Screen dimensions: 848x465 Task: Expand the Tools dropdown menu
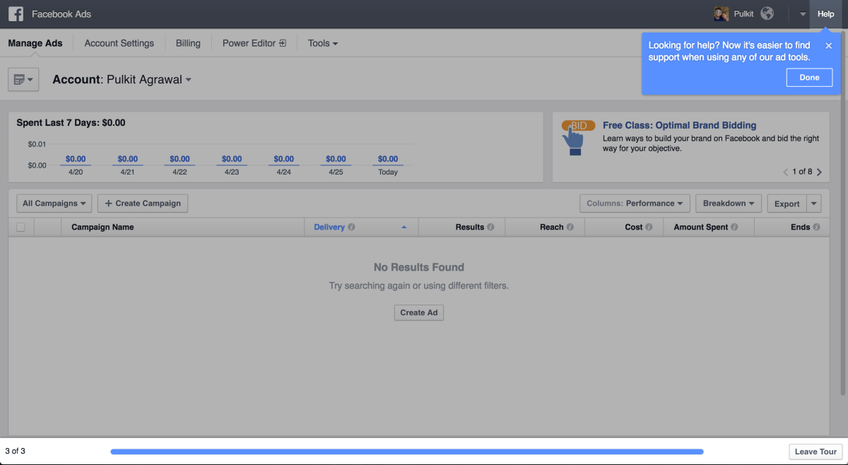[323, 43]
